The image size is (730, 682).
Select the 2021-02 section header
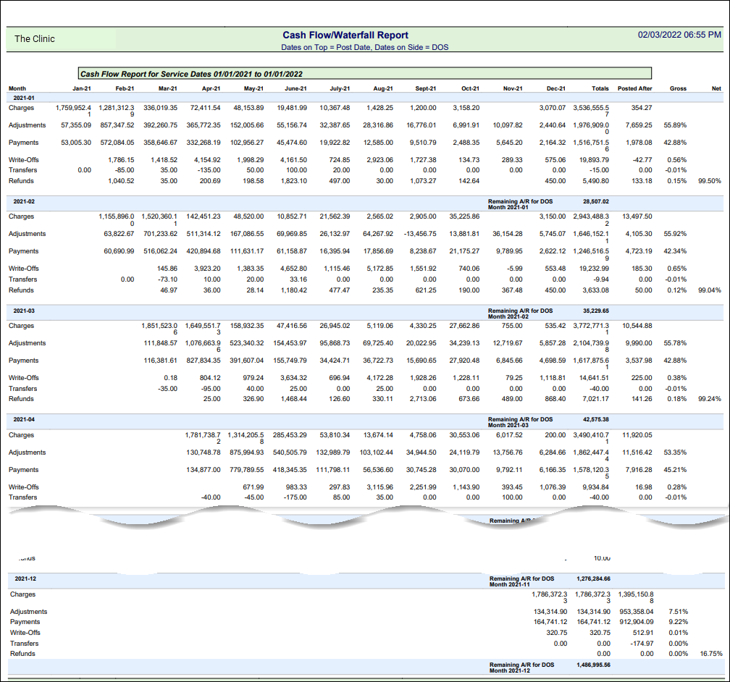24,201
